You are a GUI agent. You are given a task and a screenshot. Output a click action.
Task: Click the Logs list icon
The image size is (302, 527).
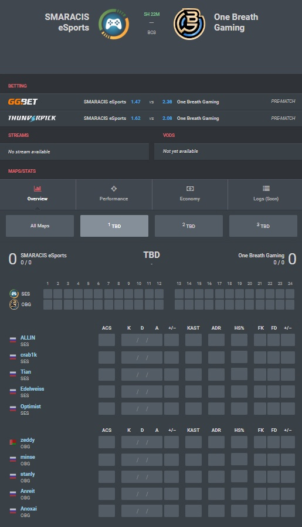pos(266,189)
